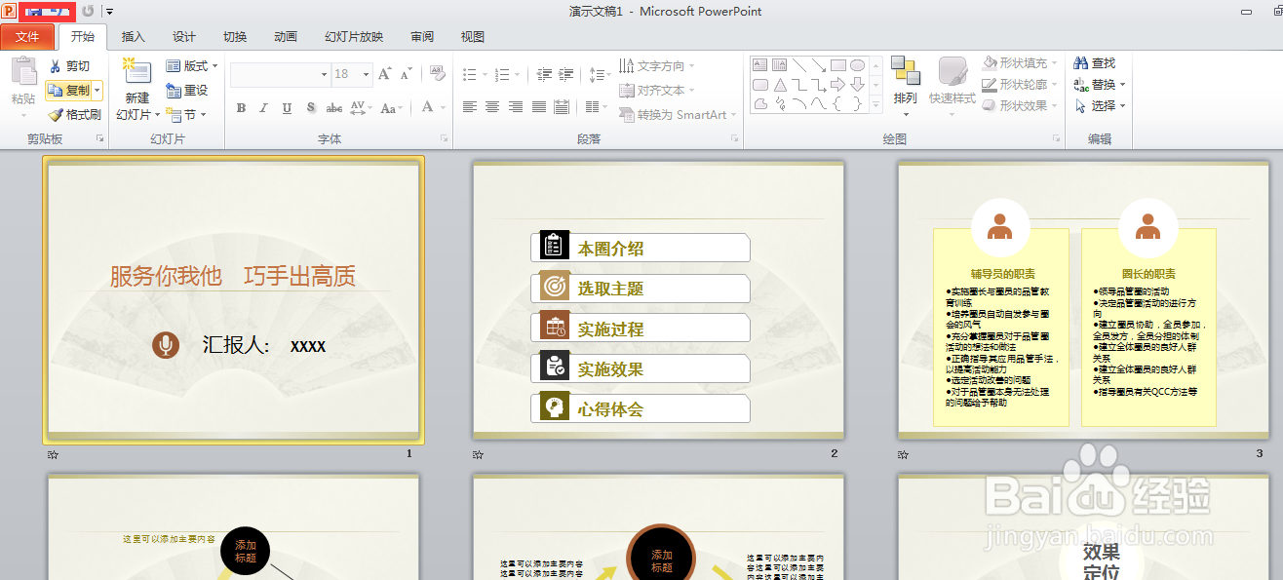Click the Increase indent level icon
The height and width of the screenshot is (580, 1283).
(566, 74)
